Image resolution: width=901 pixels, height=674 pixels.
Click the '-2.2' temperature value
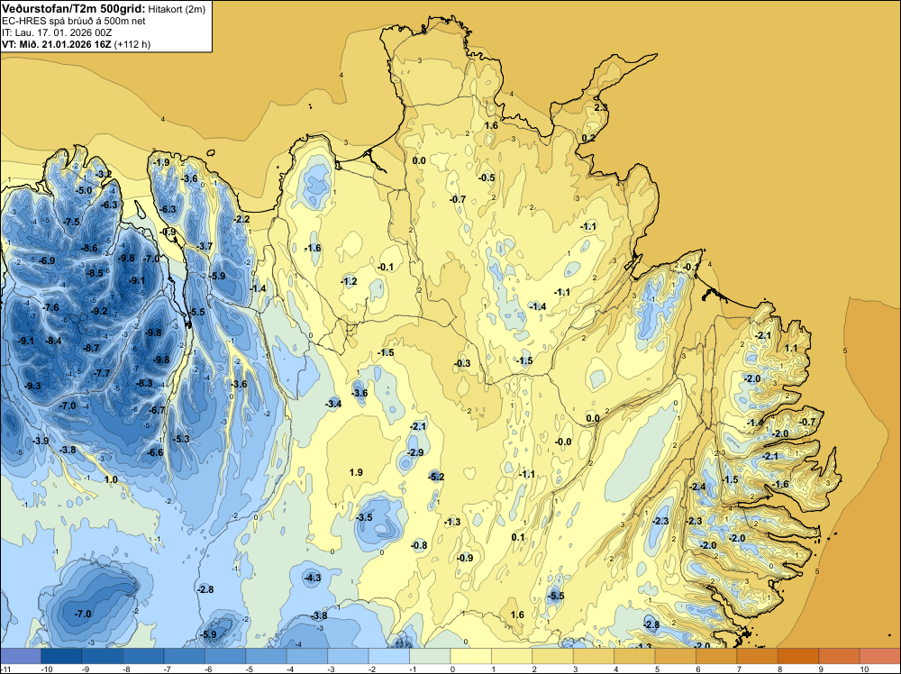pos(241,219)
